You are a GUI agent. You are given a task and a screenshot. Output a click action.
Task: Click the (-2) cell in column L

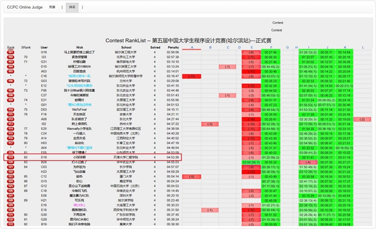click(362, 119)
